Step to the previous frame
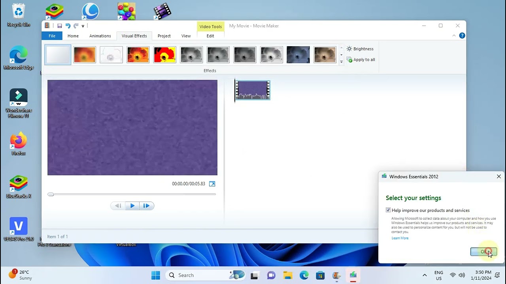The image size is (506, 284). 118,206
